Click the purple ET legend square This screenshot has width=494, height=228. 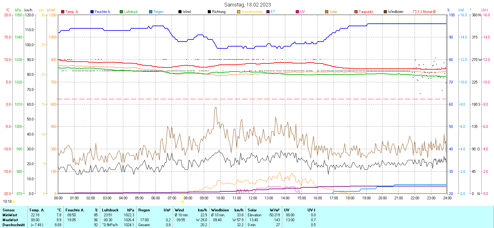point(268,12)
